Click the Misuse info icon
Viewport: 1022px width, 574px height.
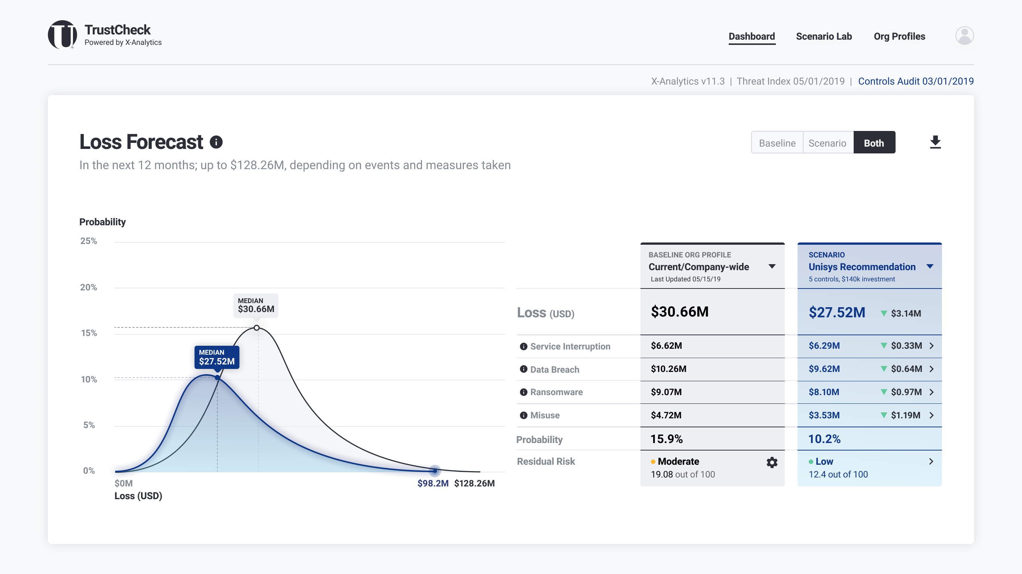pos(524,415)
